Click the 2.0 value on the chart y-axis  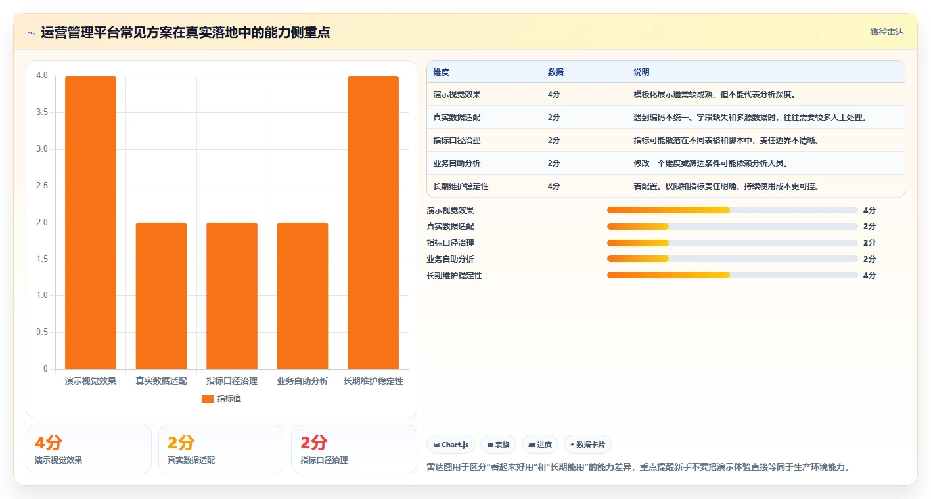coord(41,223)
